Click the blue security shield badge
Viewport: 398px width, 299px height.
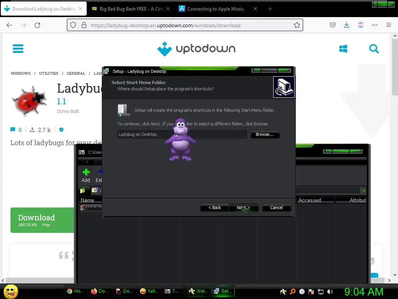(x=61, y=130)
